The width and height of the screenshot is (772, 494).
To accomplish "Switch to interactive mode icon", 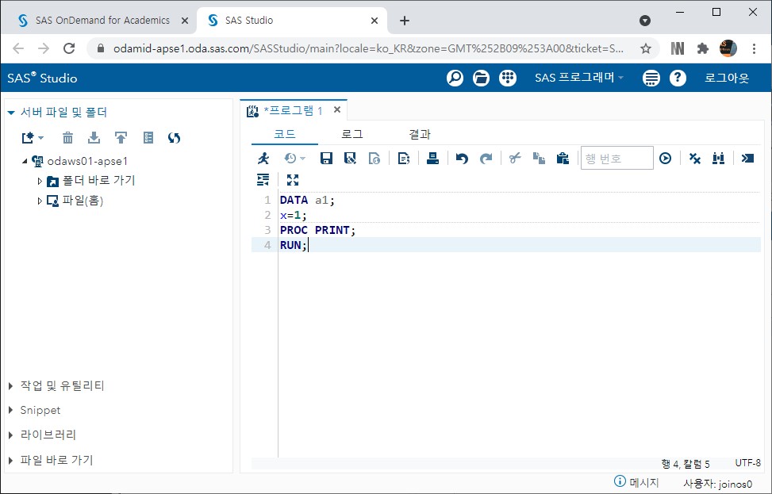I will coord(747,158).
